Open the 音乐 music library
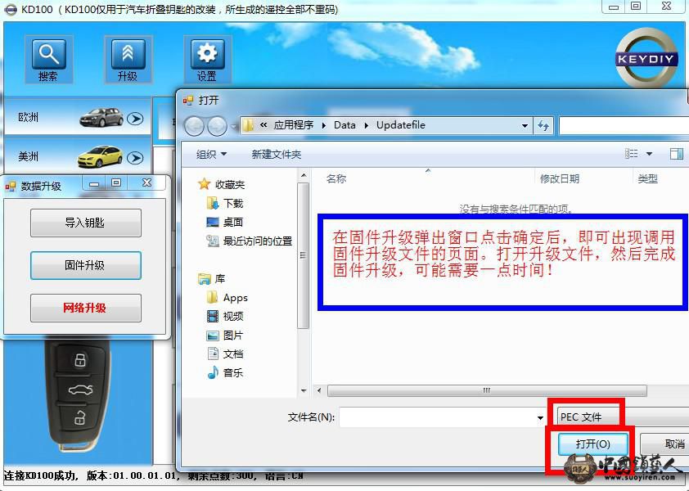 point(224,373)
